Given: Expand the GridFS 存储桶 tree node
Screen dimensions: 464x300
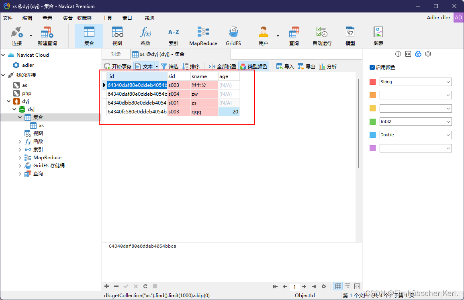Looking at the screenshot, I should point(20,166).
